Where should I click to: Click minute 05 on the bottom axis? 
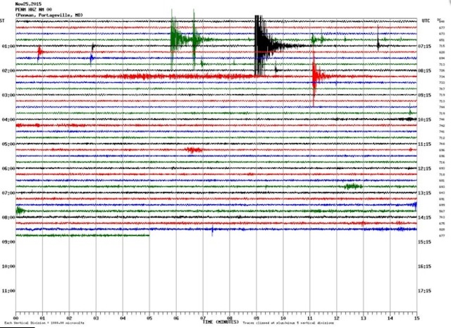pyautogui.click(x=149, y=318)
